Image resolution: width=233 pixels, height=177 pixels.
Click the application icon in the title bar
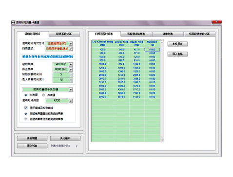click(x=13, y=22)
